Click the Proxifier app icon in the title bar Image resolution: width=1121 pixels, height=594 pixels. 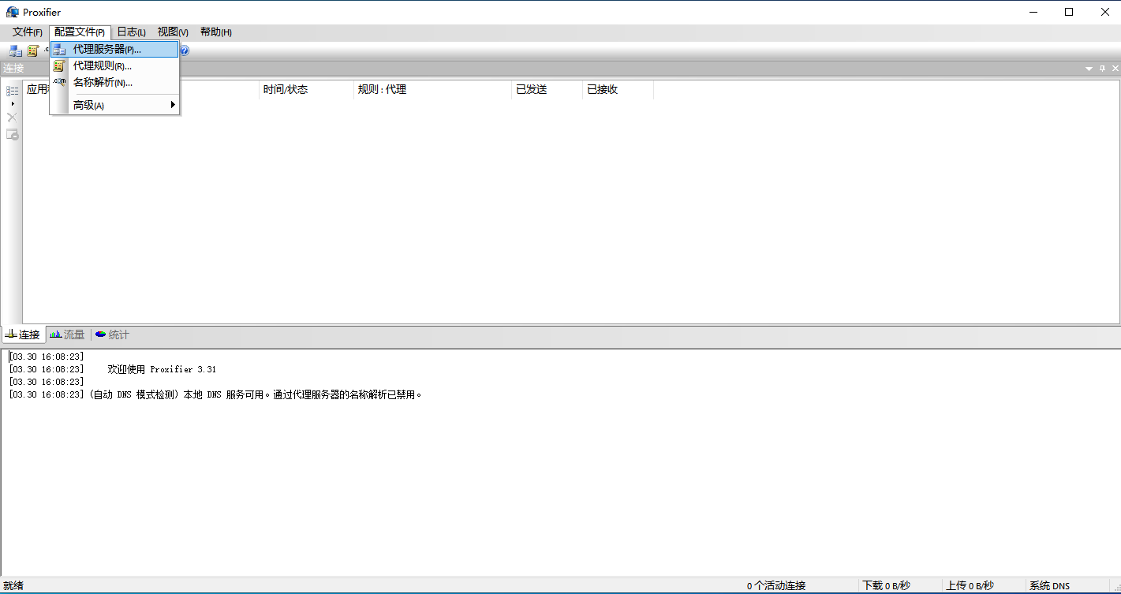(x=12, y=12)
